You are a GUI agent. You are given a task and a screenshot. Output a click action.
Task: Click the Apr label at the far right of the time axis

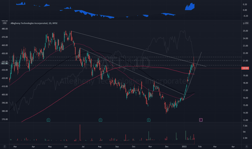(233, 147)
